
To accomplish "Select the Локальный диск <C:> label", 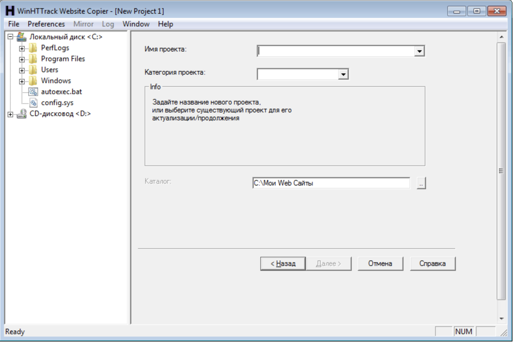I will coord(66,37).
